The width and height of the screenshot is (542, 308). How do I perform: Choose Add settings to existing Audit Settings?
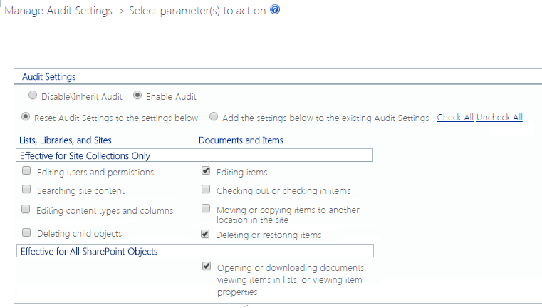coord(214,117)
